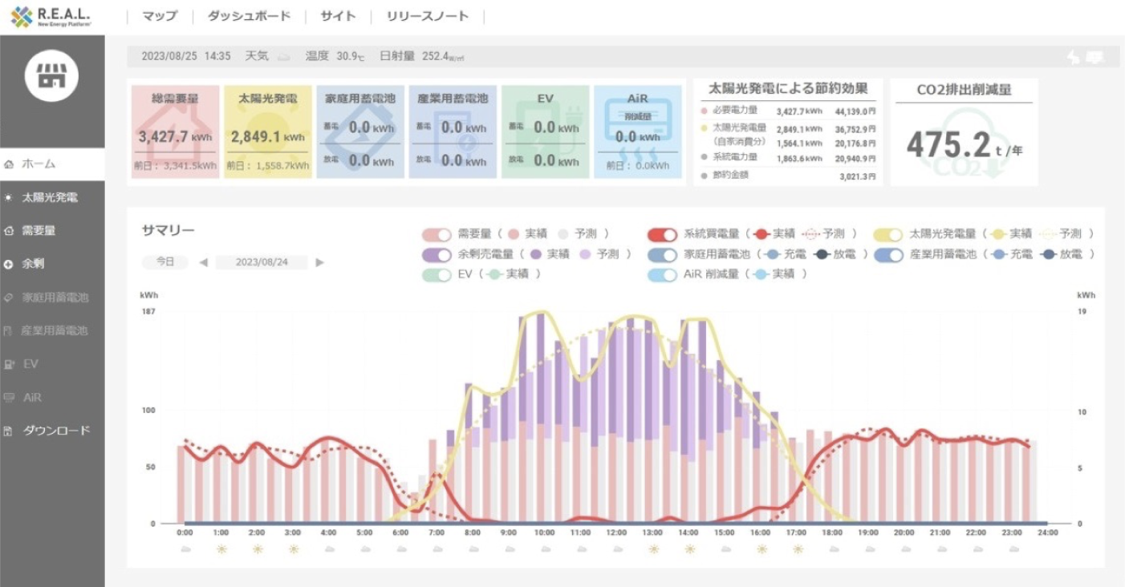Open ダウンロード in the sidebar
This screenshot has height=587, width=1125.
56,431
